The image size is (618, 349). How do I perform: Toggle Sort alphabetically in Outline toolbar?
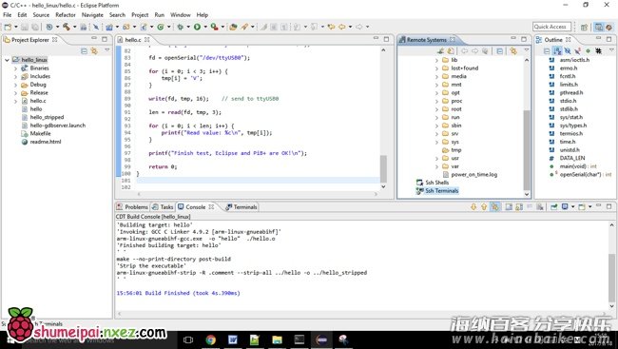557,50
